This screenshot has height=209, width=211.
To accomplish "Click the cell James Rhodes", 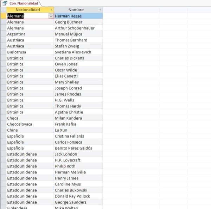I will (78, 94).
